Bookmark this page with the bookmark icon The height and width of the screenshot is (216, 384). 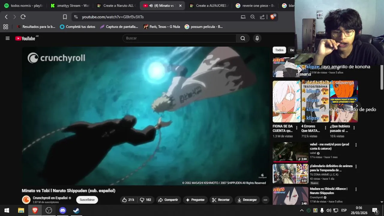click(x=65, y=17)
